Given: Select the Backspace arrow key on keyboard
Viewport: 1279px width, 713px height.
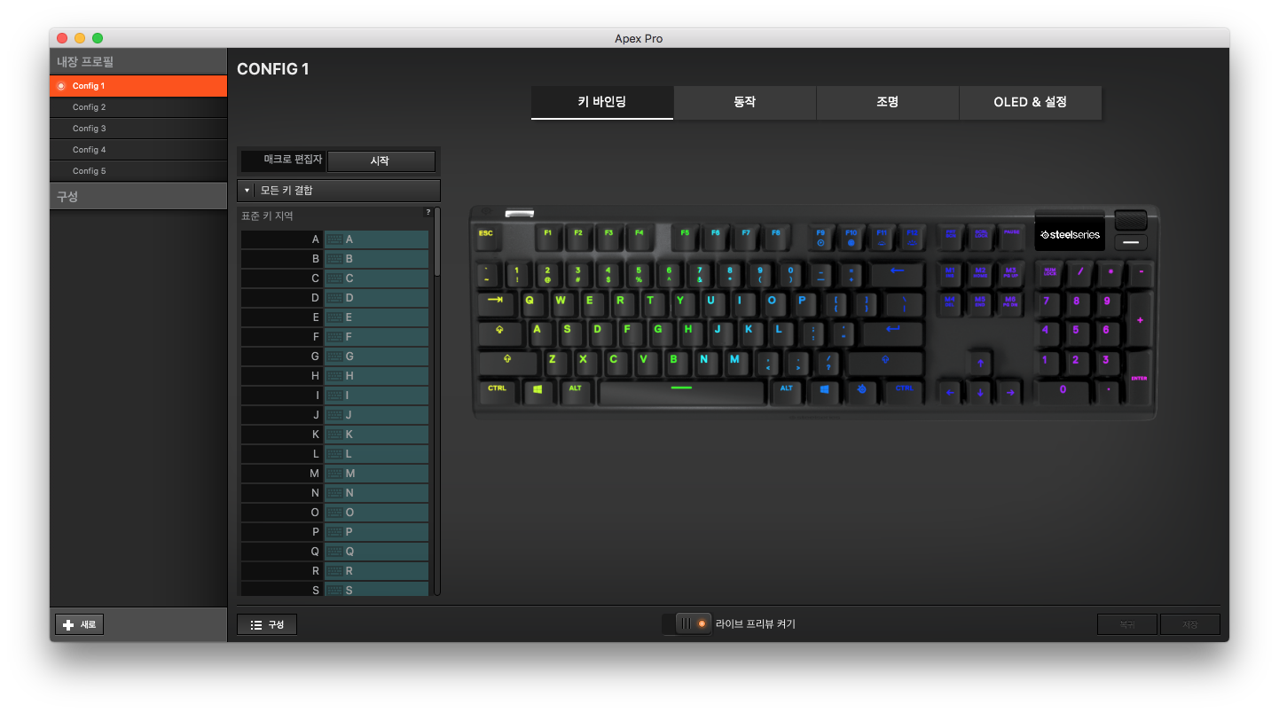Looking at the screenshot, I should click(x=897, y=272).
